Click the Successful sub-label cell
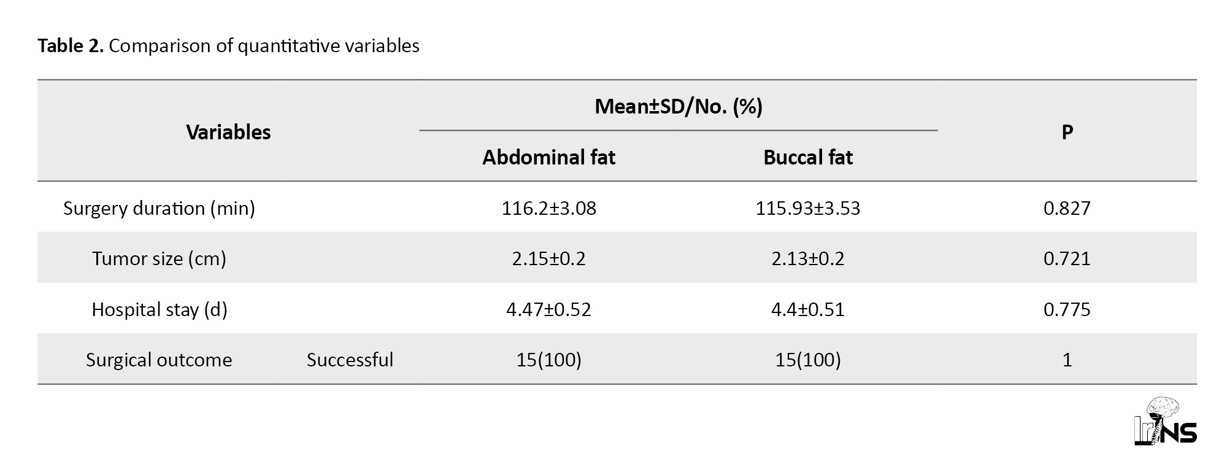1219x464 pixels. (350, 360)
